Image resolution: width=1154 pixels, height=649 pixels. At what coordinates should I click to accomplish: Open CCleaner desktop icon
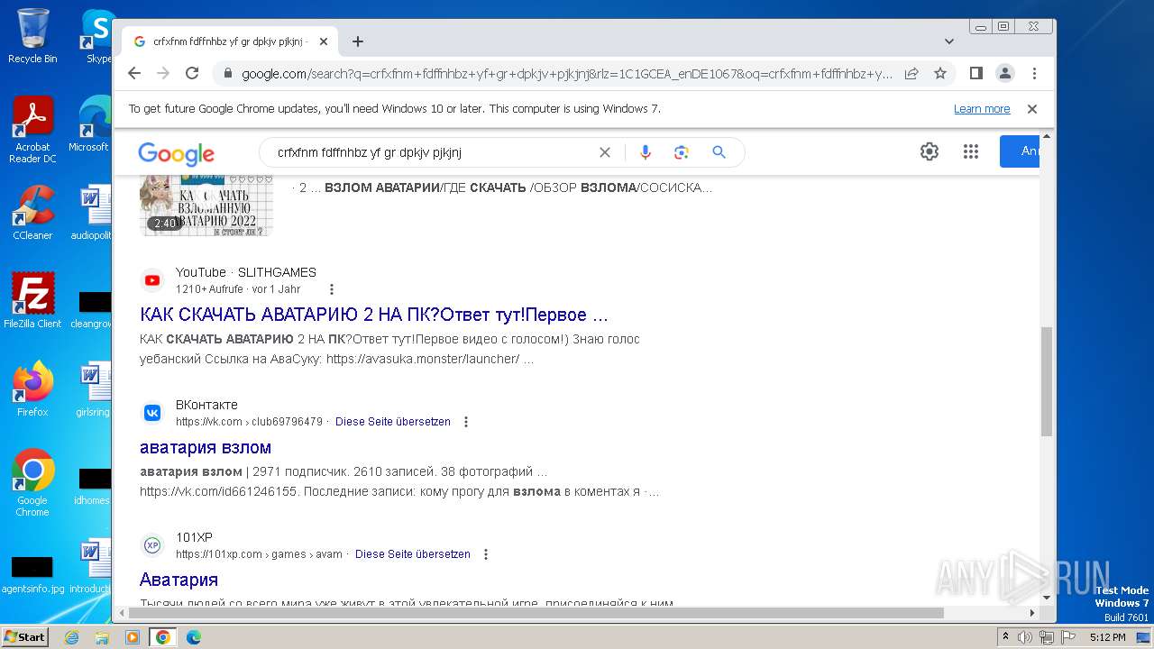(x=32, y=213)
